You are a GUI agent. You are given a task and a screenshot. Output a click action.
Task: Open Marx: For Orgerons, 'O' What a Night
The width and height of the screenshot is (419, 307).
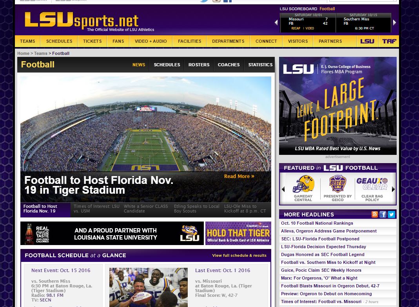319,278
